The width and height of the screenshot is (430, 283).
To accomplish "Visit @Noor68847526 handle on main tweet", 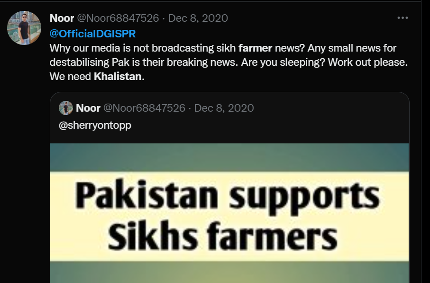I will (118, 18).
